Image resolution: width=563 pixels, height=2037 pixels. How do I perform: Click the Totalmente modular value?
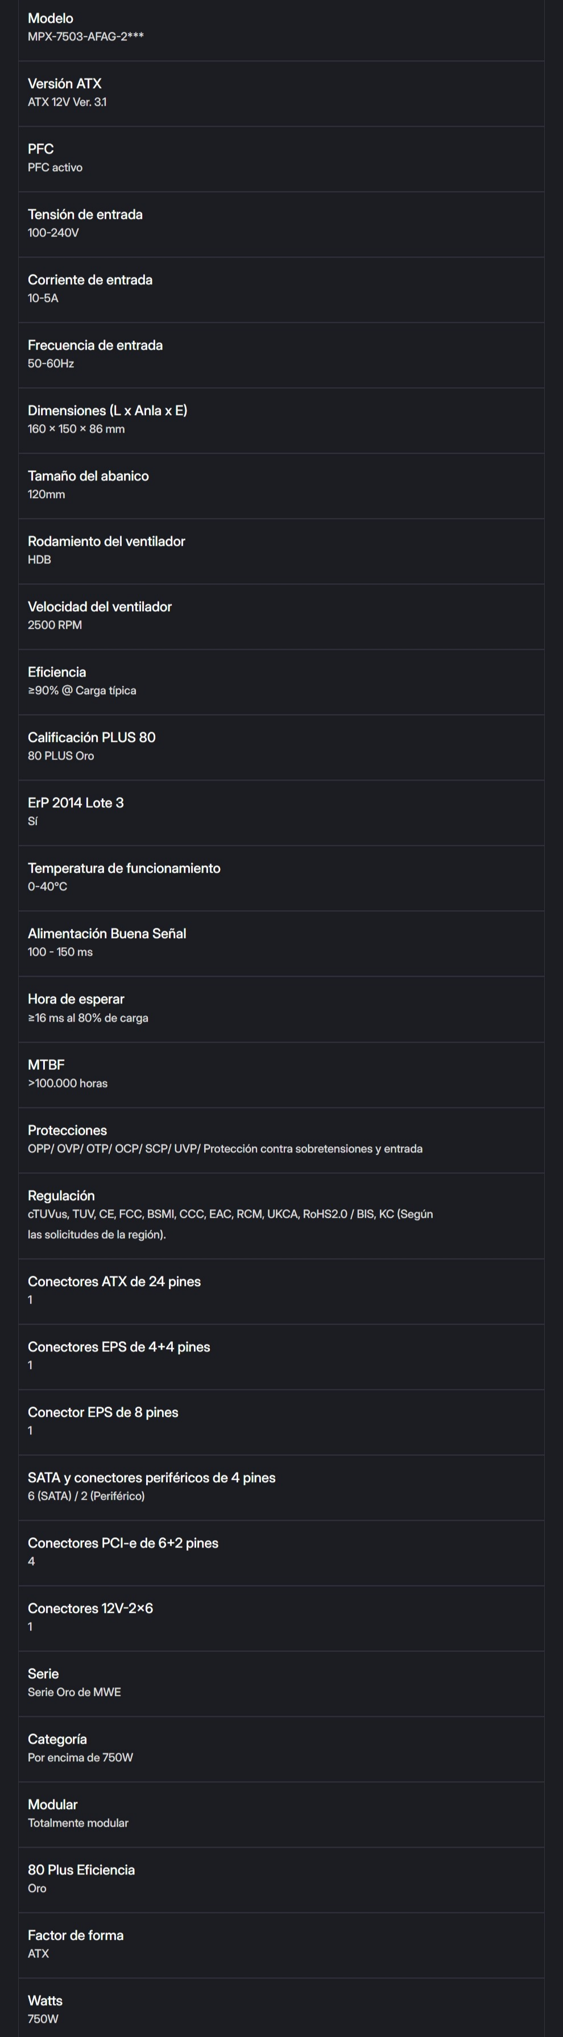(77, 1823)
